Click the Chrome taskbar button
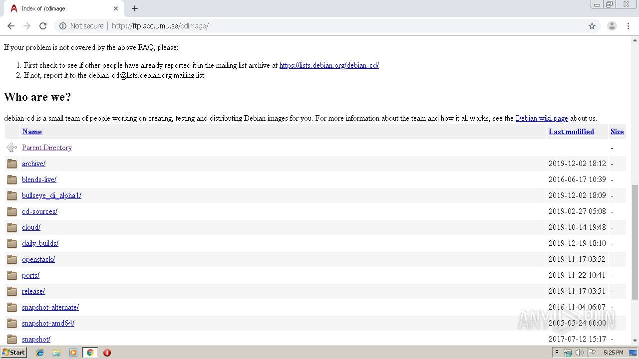The width and height of the screenshot is (639, 359). coord(90,353)
